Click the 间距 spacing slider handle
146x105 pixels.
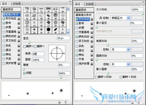(x=61, y=77)
